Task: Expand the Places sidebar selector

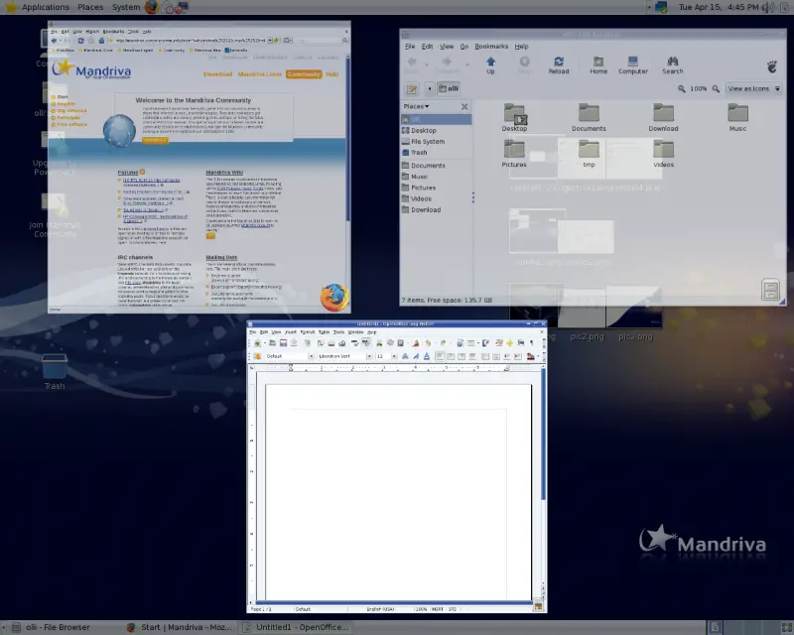Action: 416,106
